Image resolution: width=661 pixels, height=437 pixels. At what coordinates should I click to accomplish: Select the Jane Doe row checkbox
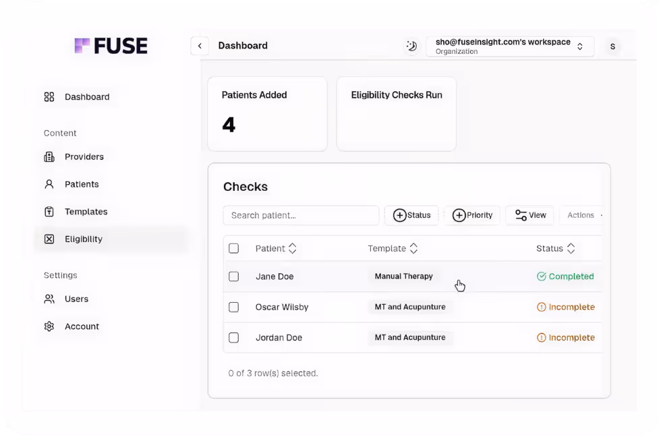pyautogui.click(x=234, y=276)
